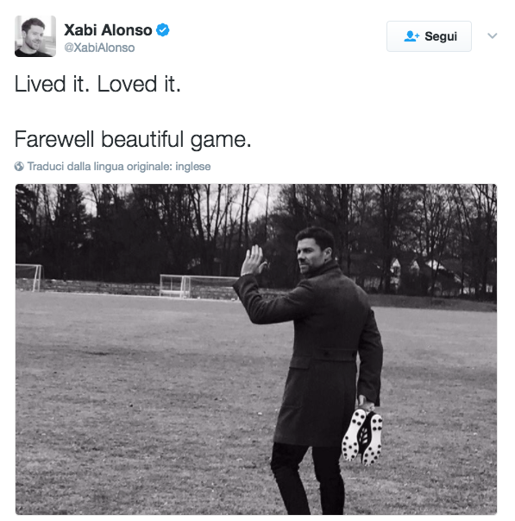Screen dimensions: 515x521
Task: Open the attached black-and-white photo
Action: [x=256, y=349]
